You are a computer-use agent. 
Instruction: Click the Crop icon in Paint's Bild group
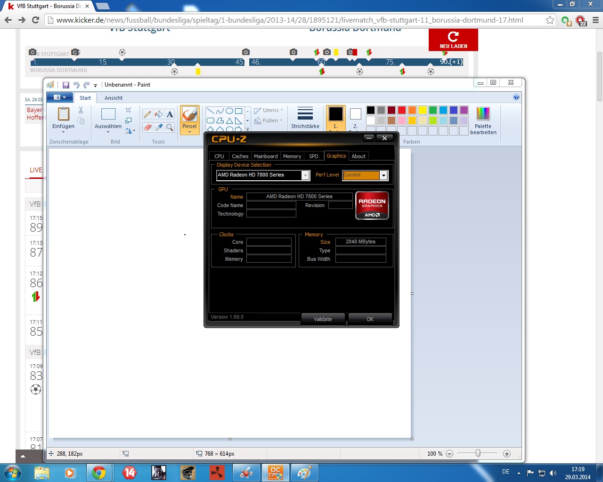[128, 110]
